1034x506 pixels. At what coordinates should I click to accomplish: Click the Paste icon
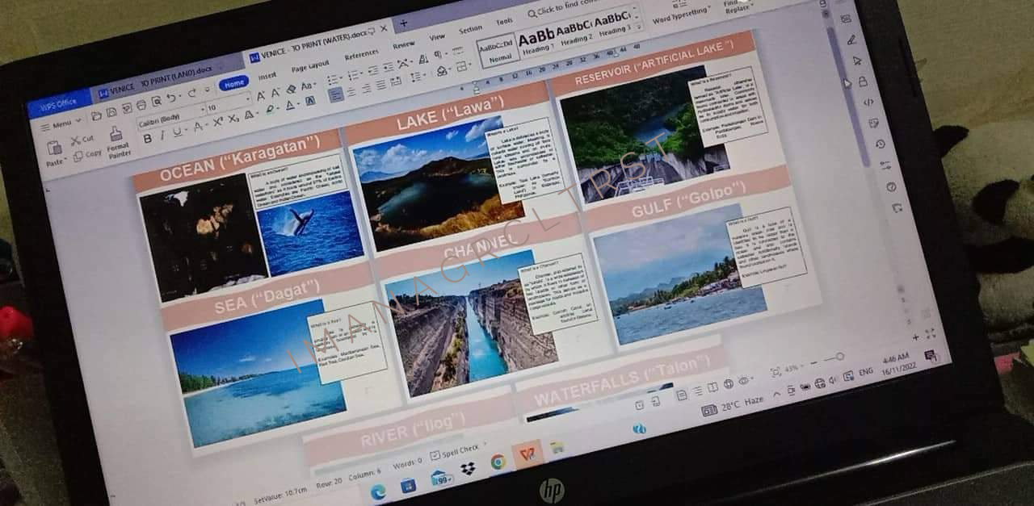[54, 148]
